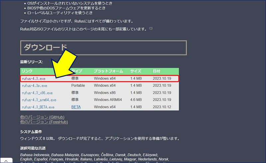The image size is (266, 163).
Task: Select the Windows ARM64 platform cell
Action: (108, 100)
